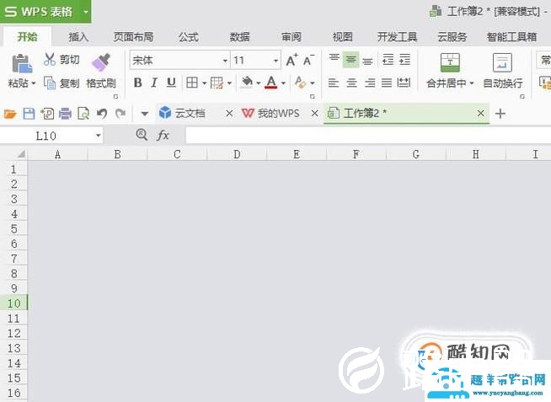Click the Paste icon

tap(21, 64)
